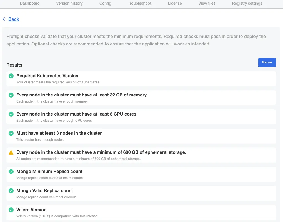Click 'Each node in the cluster have enough memory'

pyautogui.click(x=52, y=101)
